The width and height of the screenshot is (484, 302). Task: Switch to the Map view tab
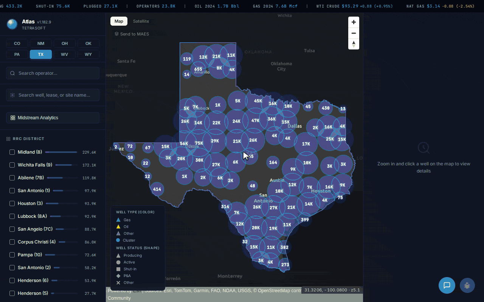[x=119, y=22]
